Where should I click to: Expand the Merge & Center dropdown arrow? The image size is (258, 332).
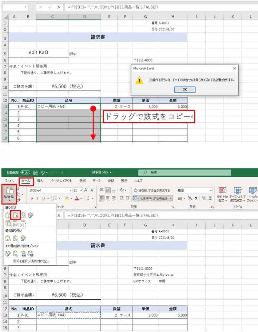(x=171, y=198)
